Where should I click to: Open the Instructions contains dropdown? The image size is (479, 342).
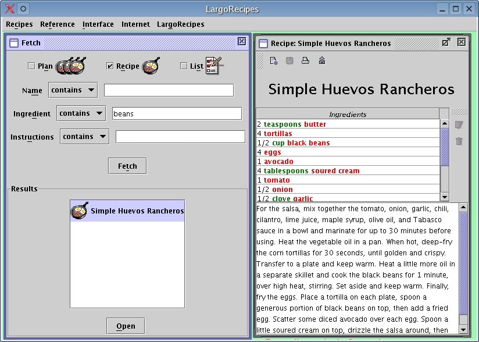pyautogui.click(x=84, y=137)
